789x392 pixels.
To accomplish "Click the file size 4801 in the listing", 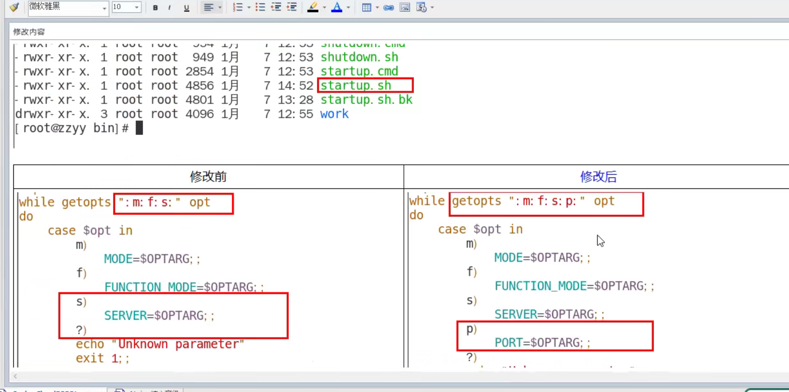I will (200, 100).
